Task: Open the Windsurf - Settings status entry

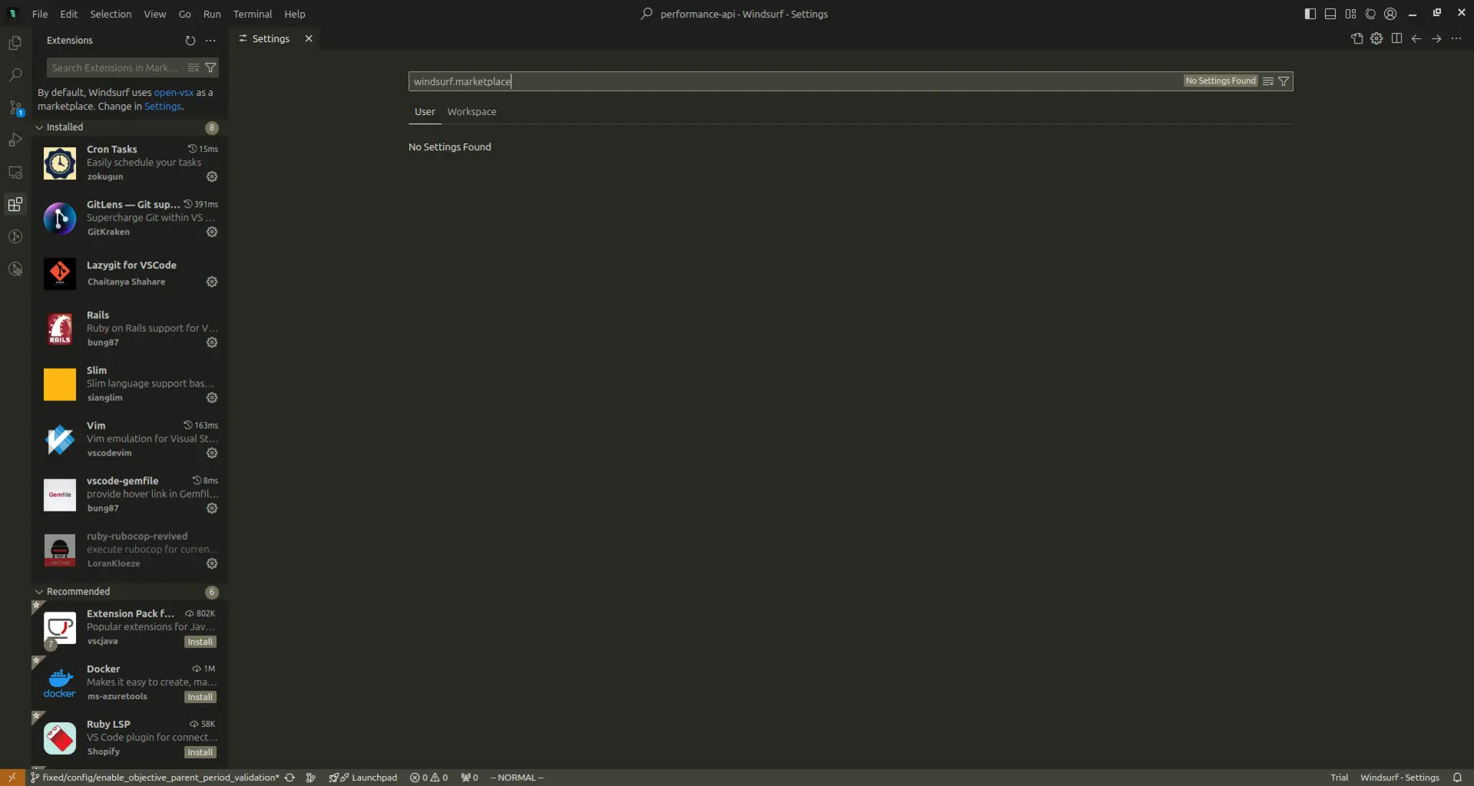Action: click(x=1400, y=778)
